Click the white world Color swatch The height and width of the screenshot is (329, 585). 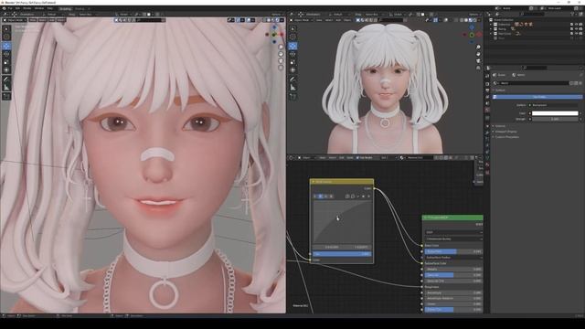pyautogui.click(x=555, y=113)
